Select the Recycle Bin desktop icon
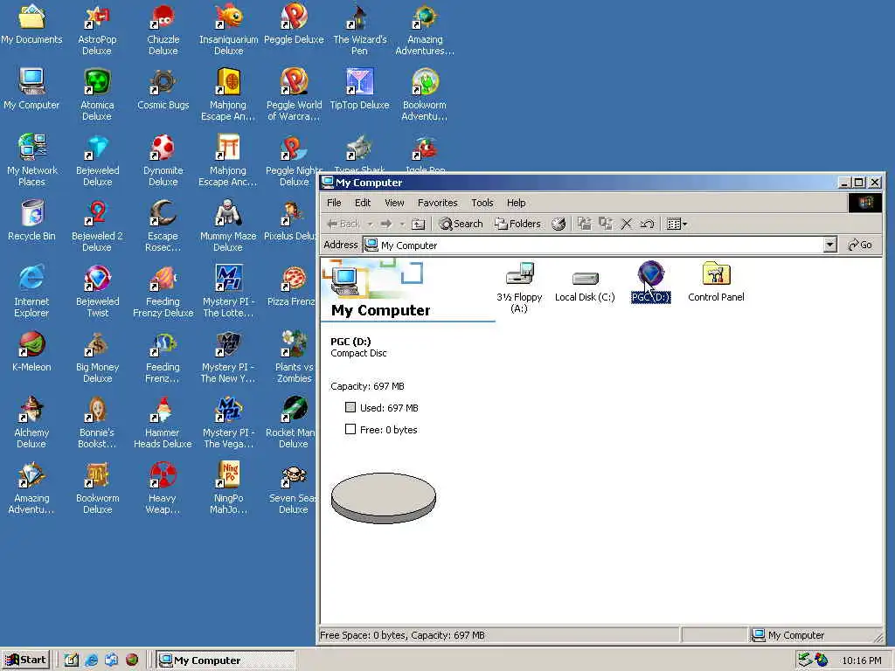Viewport: 895px width, 671px height. point(32,220)
